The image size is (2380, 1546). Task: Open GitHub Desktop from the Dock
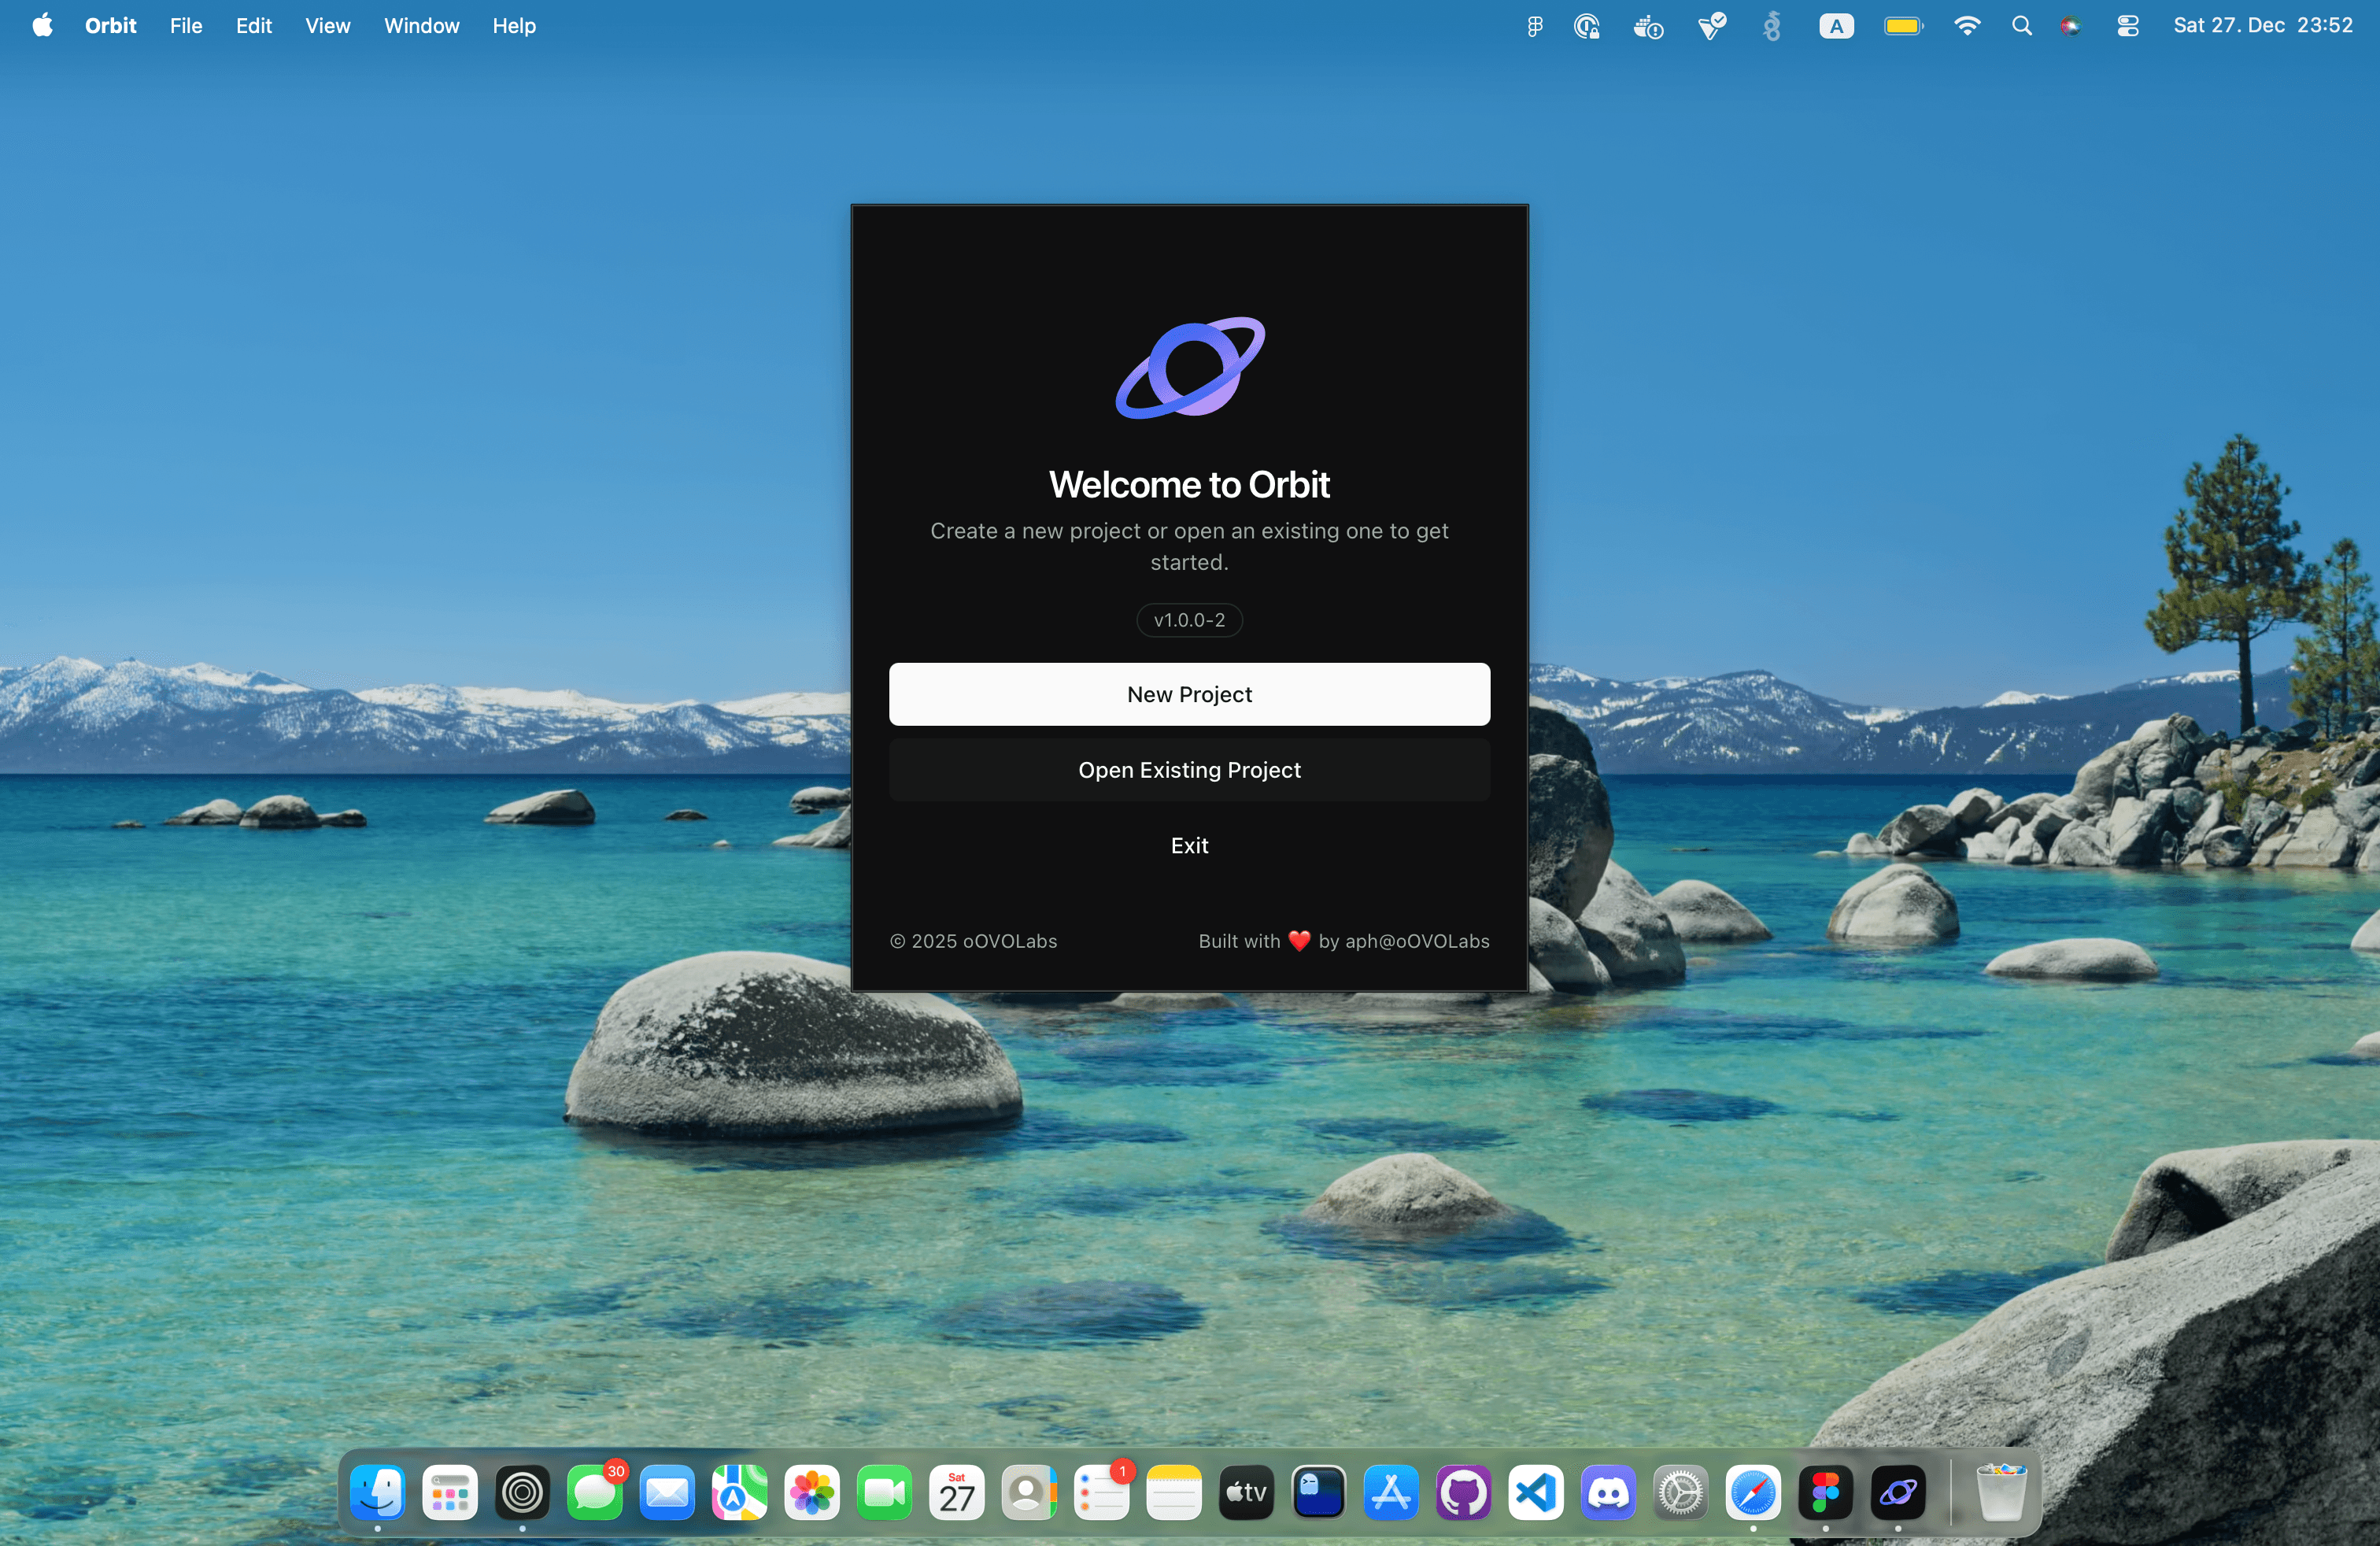click(1463, 1493)
